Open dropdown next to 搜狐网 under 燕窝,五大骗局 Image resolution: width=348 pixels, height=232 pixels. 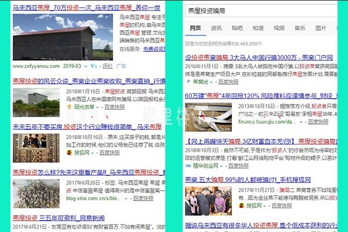(x=264, y=206)
